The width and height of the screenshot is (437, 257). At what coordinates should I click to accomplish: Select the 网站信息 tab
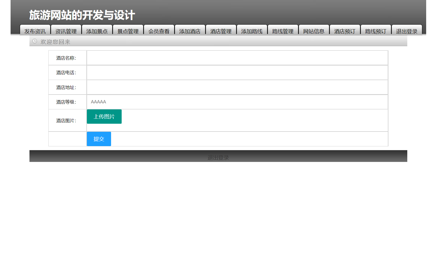[x=314, y=30]
